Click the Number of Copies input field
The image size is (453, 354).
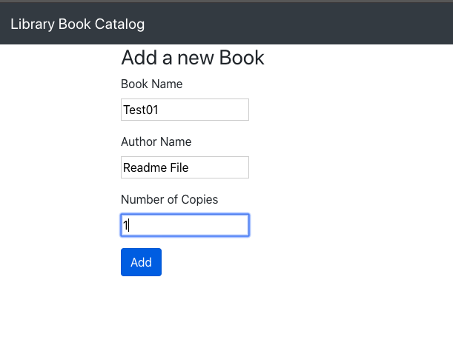(185, 225)
